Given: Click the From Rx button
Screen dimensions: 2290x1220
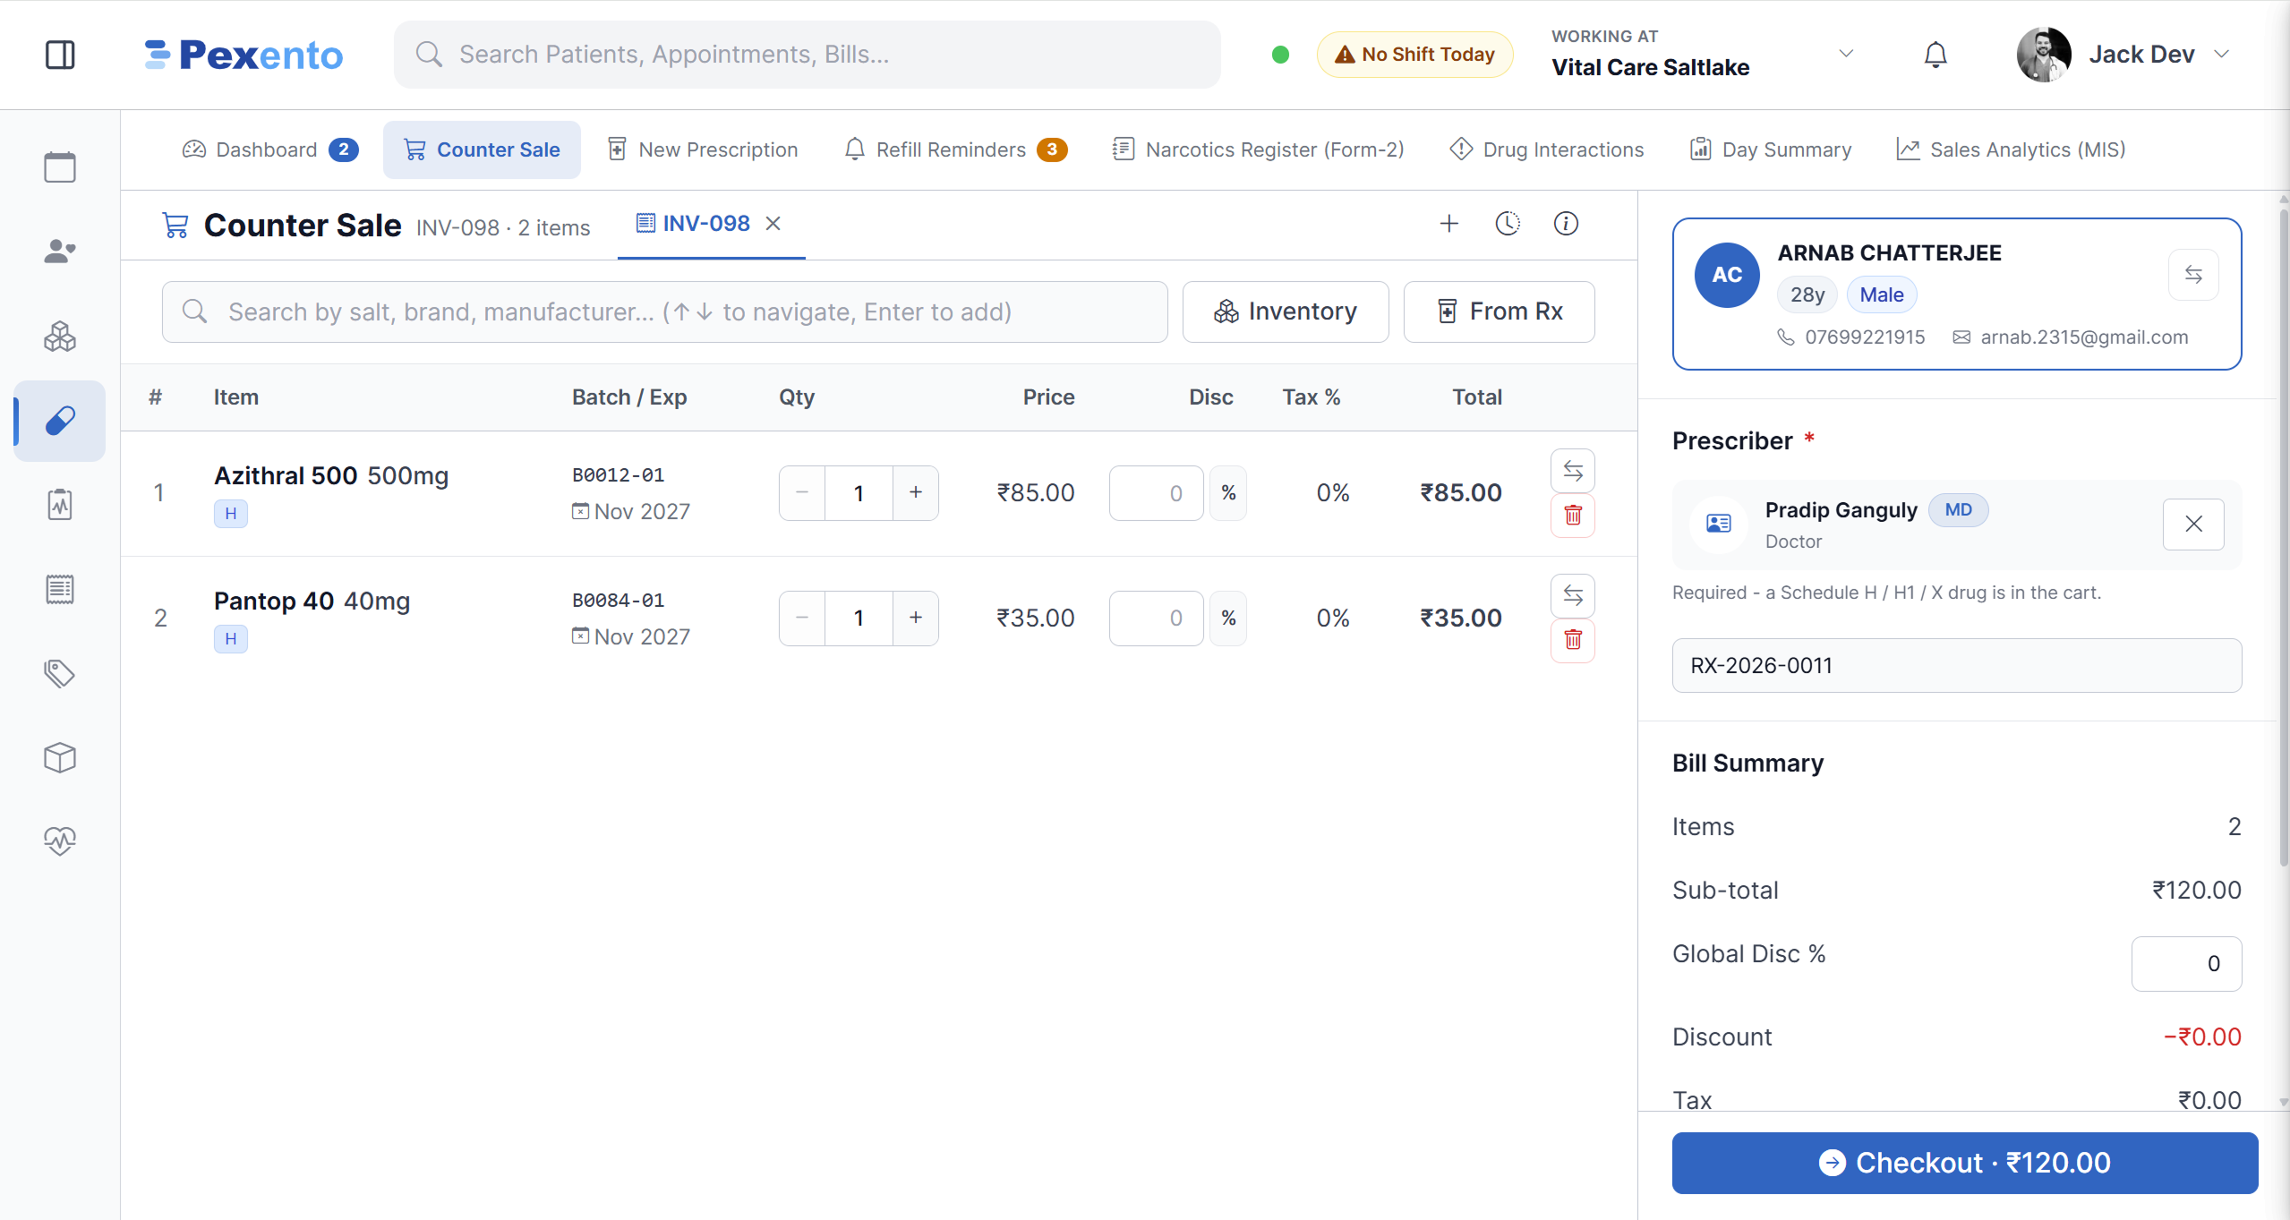Looking at the screenshot, I should 1500,311.
